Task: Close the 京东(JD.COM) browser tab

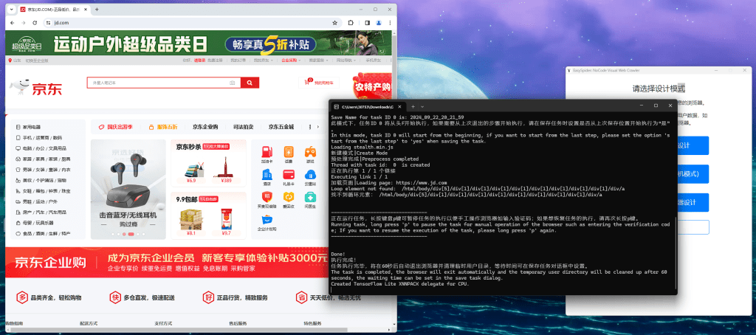Action: click(x=86, y=10)
